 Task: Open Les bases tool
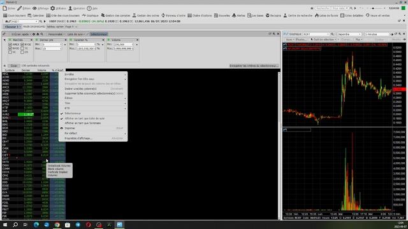tap(255, 15)
